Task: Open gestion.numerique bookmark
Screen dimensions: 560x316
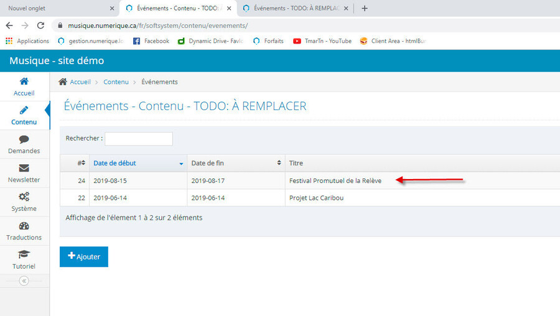Action: click(91, 41)
